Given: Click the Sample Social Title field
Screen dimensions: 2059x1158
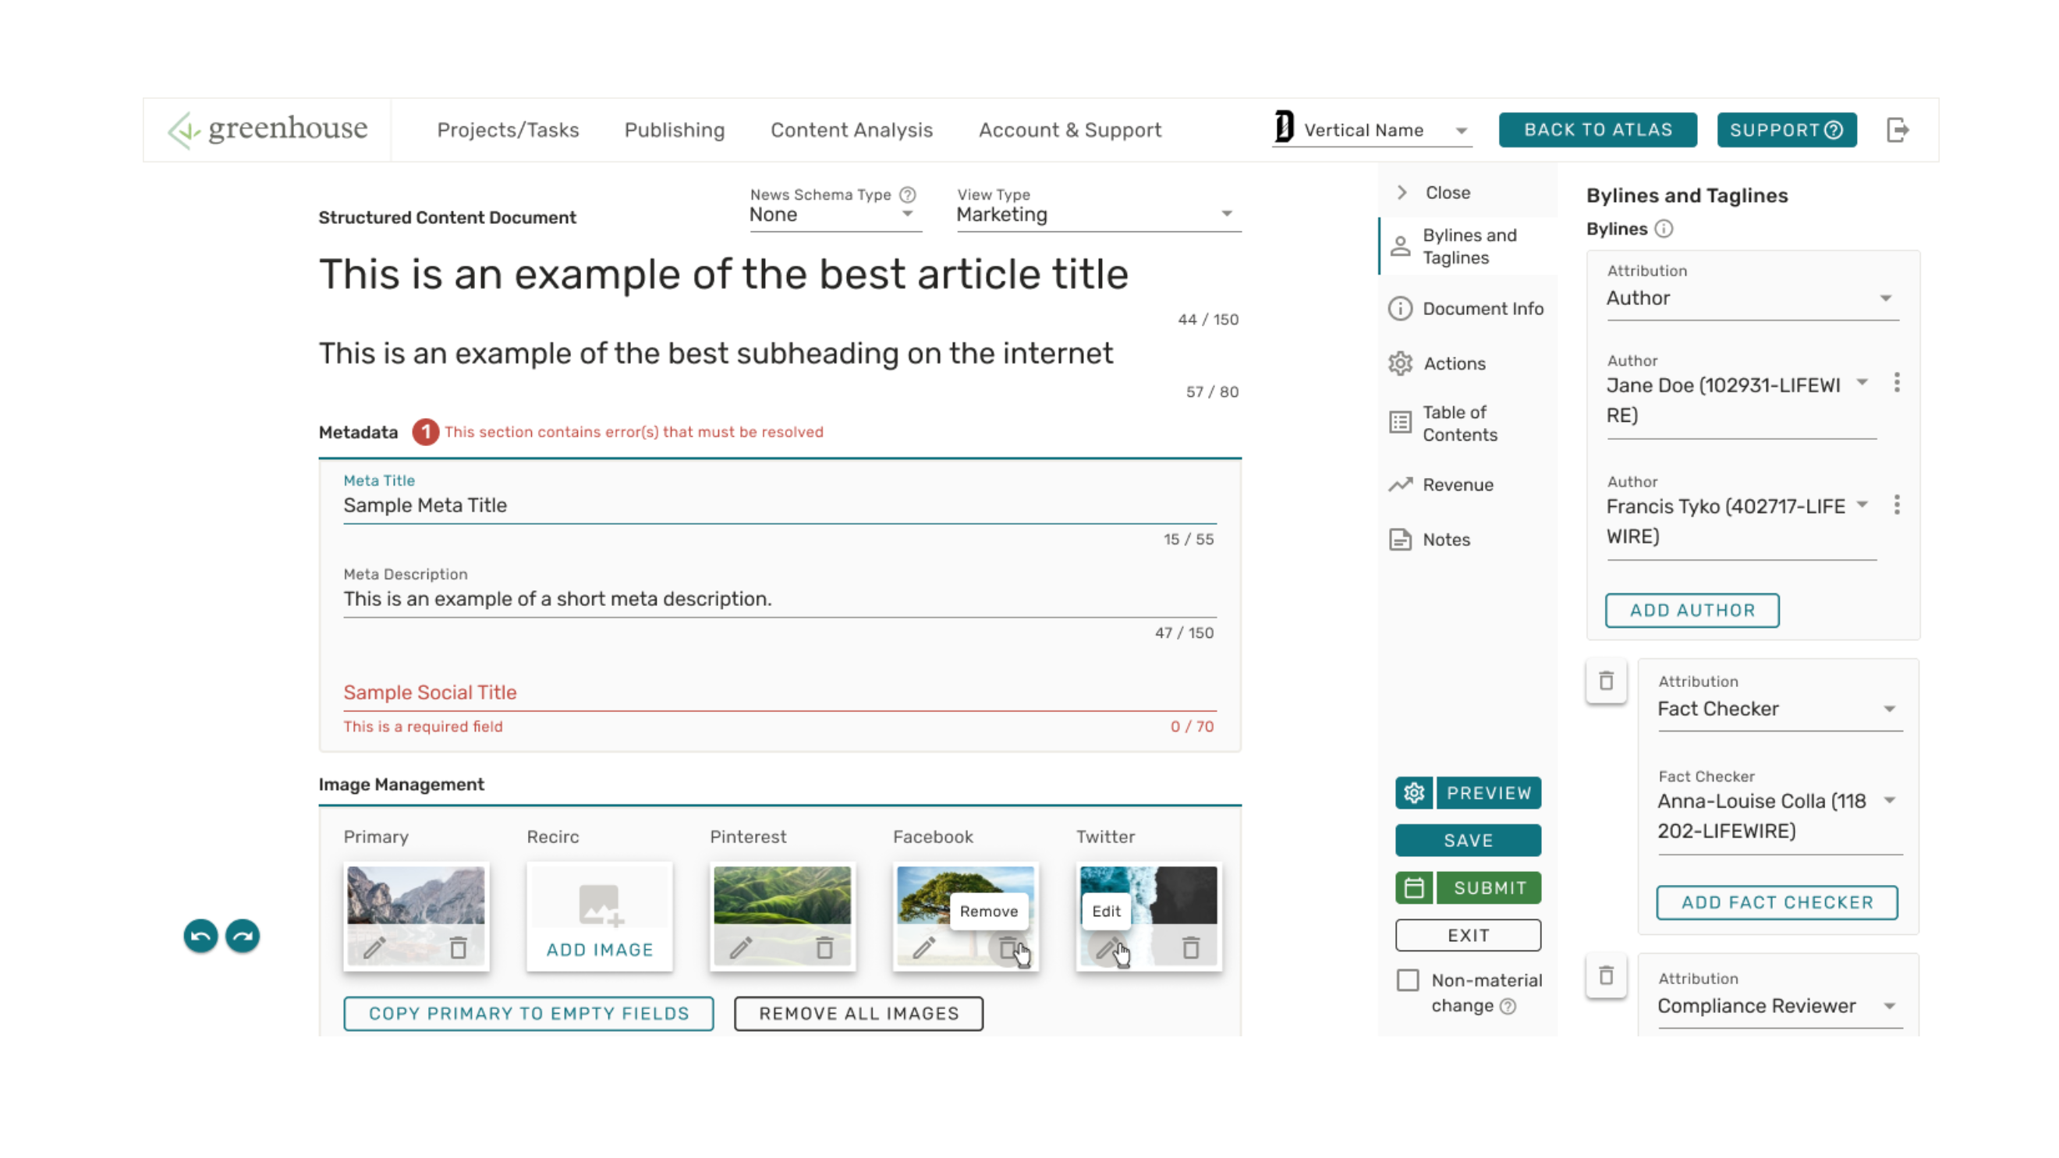Looking at the screenshot, I should 778,692.
